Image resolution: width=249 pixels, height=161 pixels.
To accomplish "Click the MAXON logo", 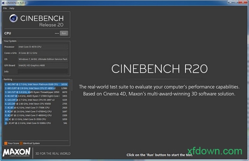I will pyautogui.click(x=17, y=152).
